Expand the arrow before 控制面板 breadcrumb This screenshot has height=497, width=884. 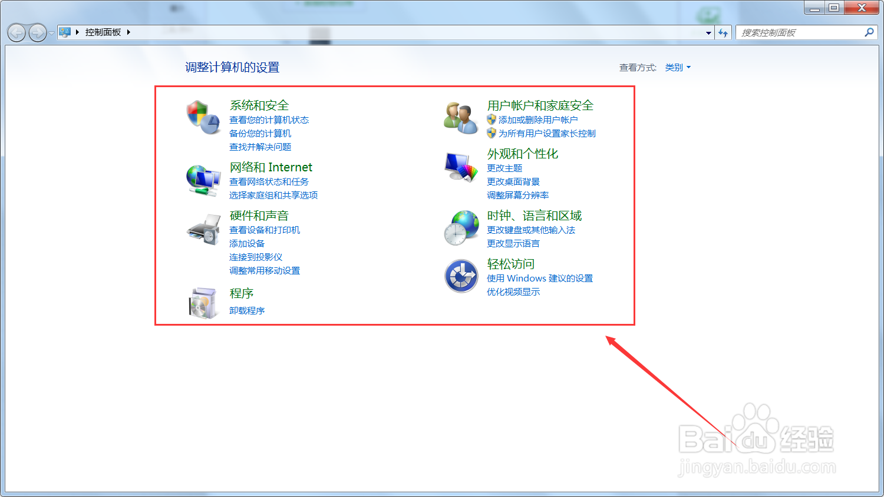click(77, 32)
